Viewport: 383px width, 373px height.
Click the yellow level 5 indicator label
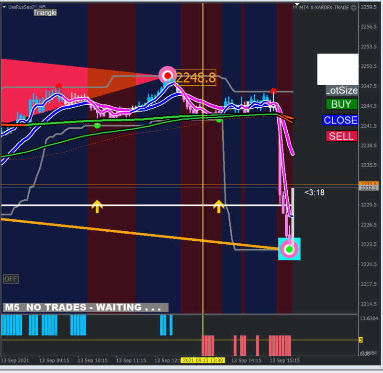click(x=360, y=340)
